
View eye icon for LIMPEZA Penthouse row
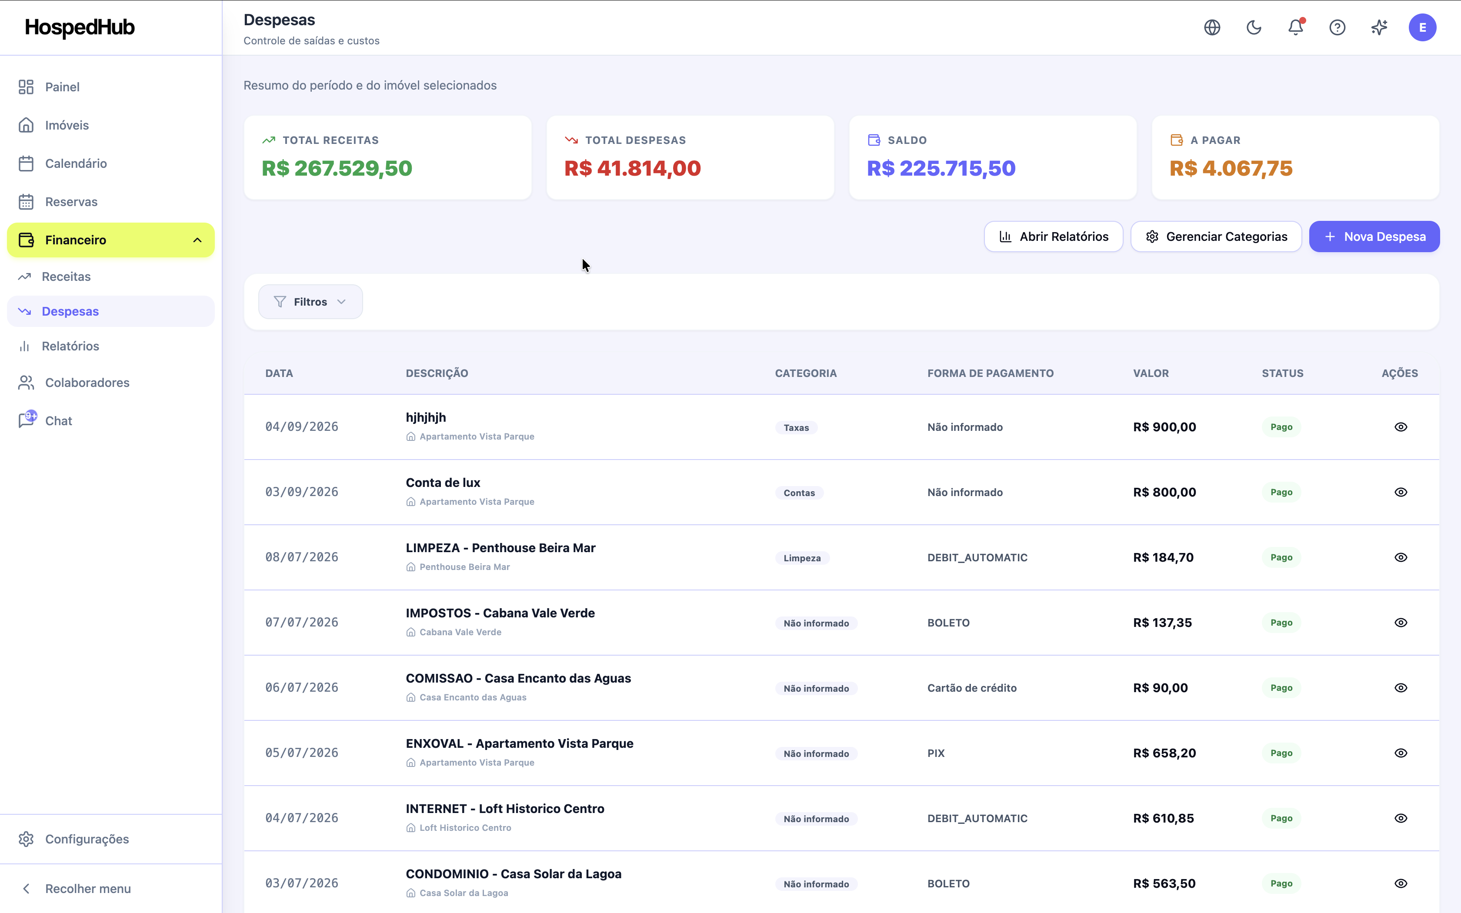1401,557
